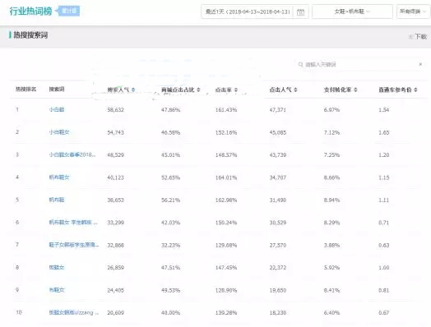Open the 小白鞋女 keyword link
Screen dimensions: 431x327
59,132
